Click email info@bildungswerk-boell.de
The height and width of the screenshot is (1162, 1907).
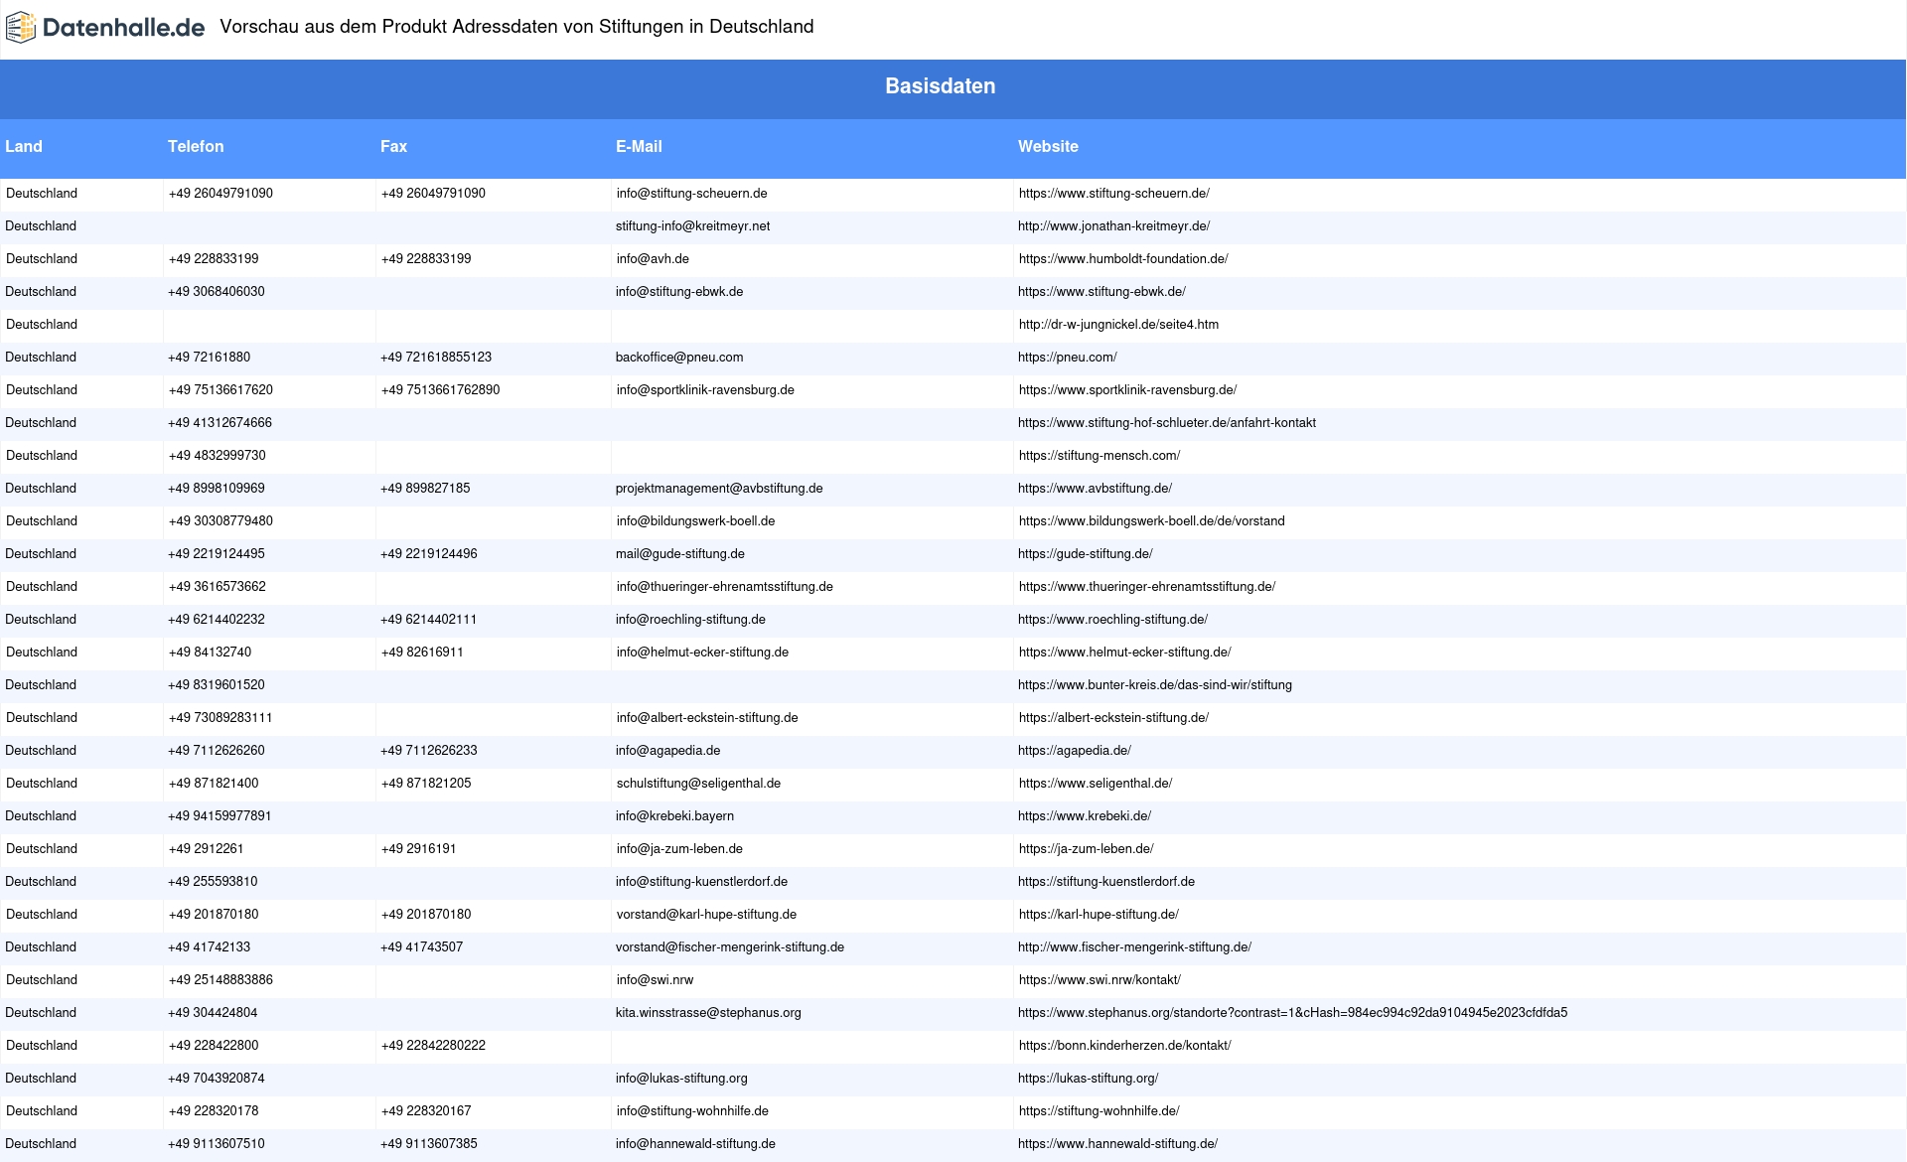(x=695, y=521)
